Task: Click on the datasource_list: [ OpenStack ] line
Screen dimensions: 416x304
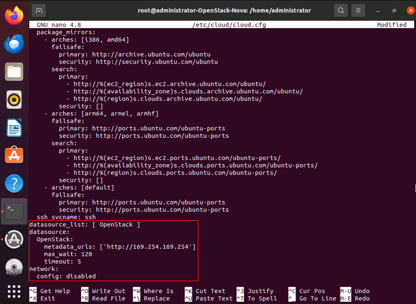Action: (85, 225)
